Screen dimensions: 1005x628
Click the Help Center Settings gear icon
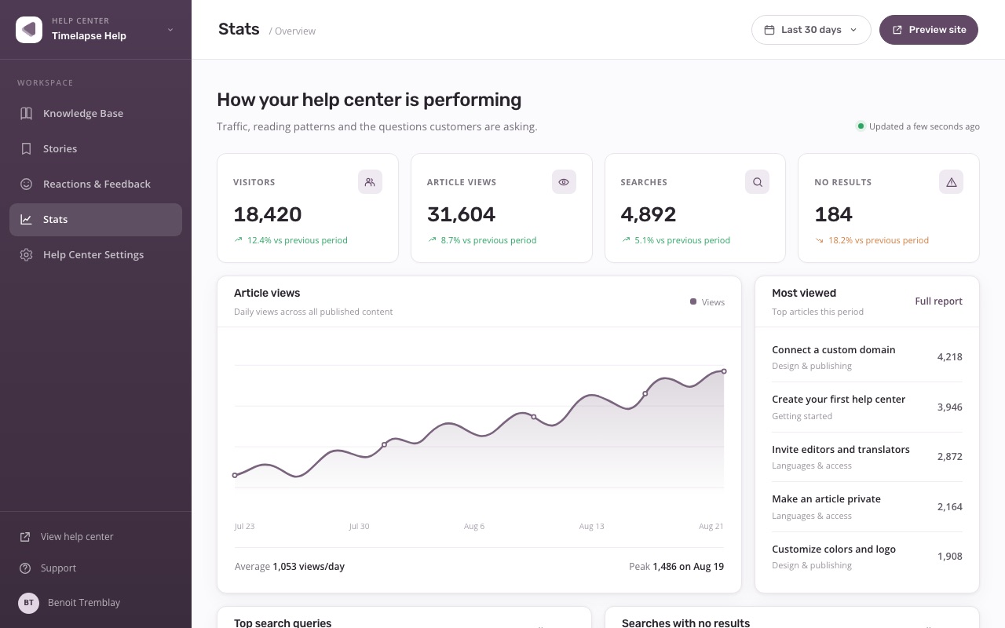coord(26,254)
